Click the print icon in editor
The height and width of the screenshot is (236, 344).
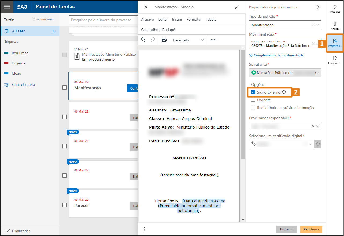pyautogui.click(x=164, y=40)
